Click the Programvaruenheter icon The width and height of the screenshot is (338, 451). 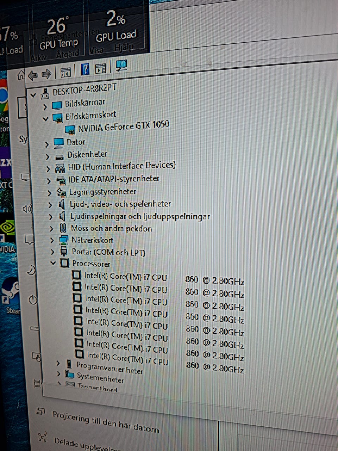click(69, 364)
